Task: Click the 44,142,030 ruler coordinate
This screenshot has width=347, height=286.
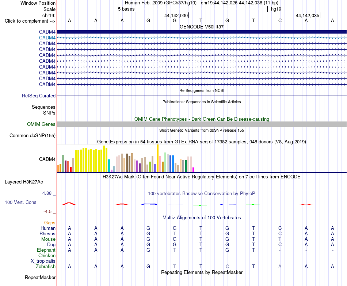Action: [176, 15]
